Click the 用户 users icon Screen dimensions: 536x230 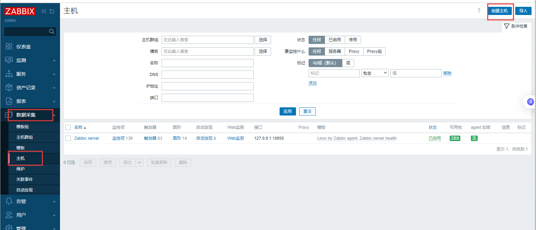[9, 215]
